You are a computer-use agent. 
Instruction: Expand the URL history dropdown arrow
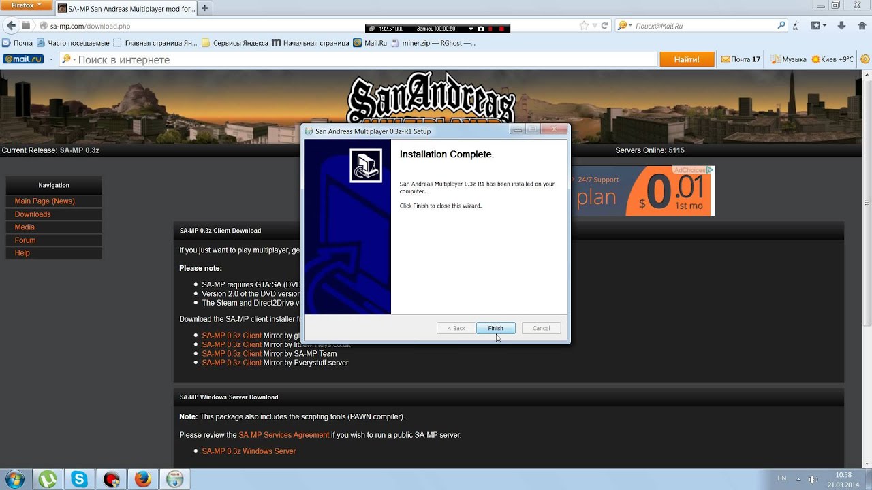595,26
